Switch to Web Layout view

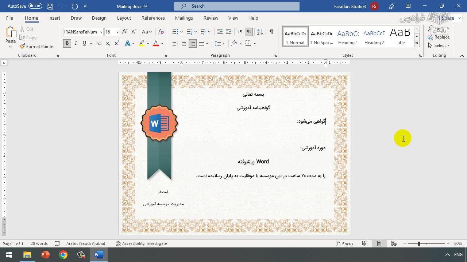click(394, 243)
